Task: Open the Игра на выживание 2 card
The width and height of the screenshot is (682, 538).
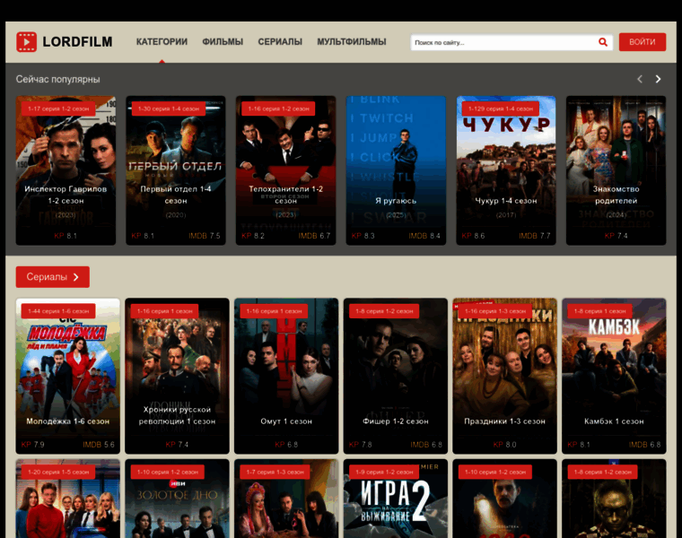Action: point(396,499)
